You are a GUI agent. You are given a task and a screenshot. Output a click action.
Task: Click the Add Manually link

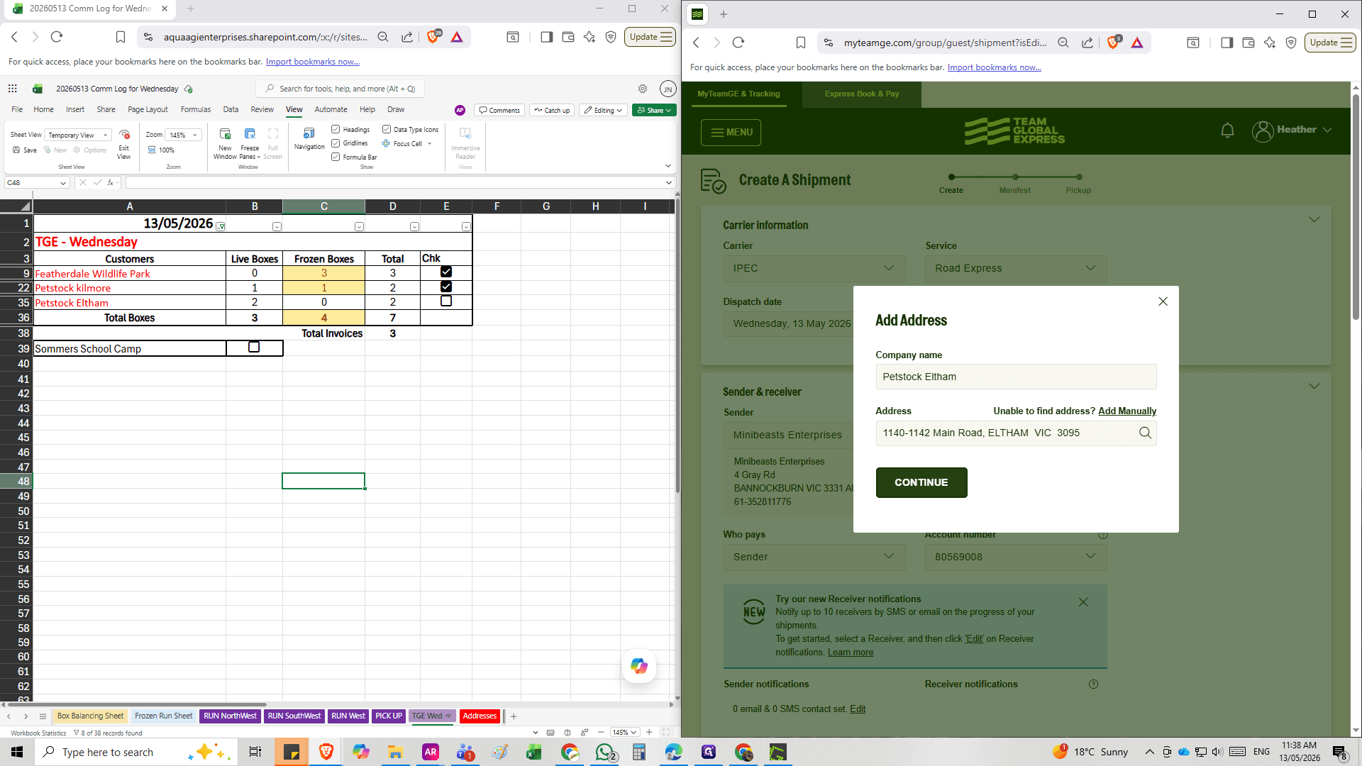click(1127, 411)
